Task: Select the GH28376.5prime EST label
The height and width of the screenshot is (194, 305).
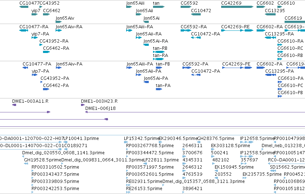Action: click(x=216, y=139)
